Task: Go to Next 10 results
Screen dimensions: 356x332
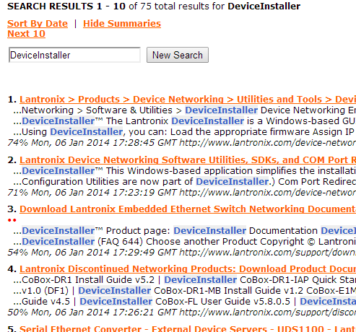Action: click(x=26, y=34)
